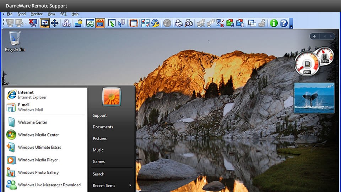
Task: Open the File menu
Action: (10, 14)
